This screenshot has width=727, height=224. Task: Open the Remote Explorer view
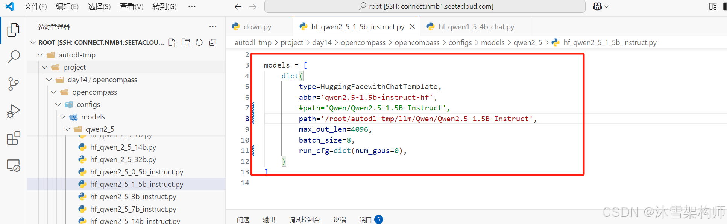[x=14, y=165]
